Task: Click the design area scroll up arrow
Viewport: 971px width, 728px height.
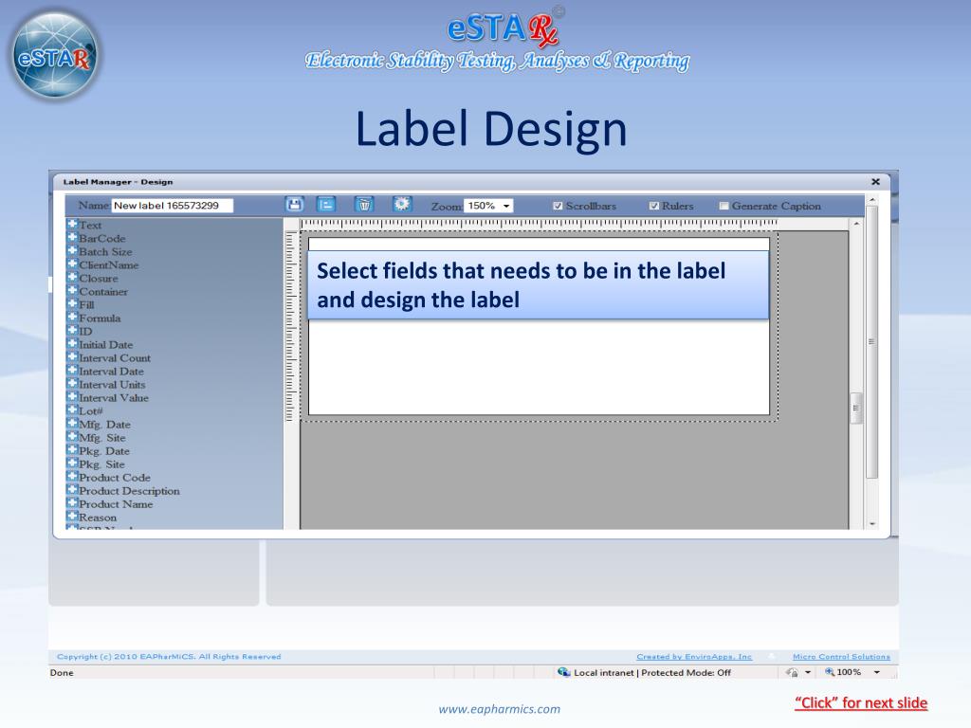Action: click(856, 224)
